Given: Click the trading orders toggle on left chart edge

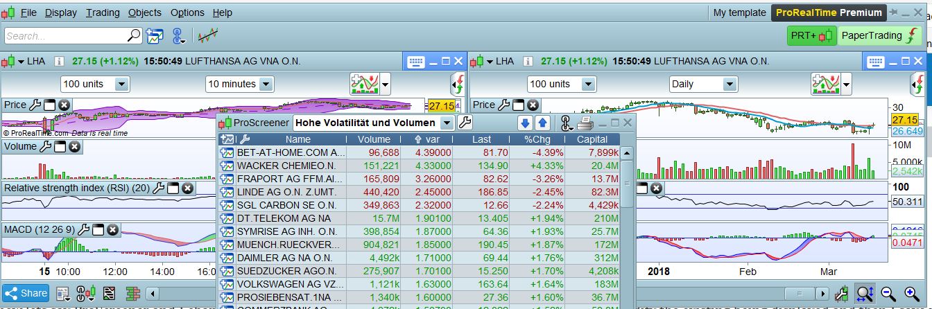Looking at the screenshot, I should coord(458,84).
